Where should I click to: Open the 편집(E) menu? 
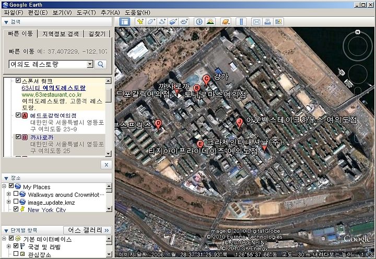38,13
